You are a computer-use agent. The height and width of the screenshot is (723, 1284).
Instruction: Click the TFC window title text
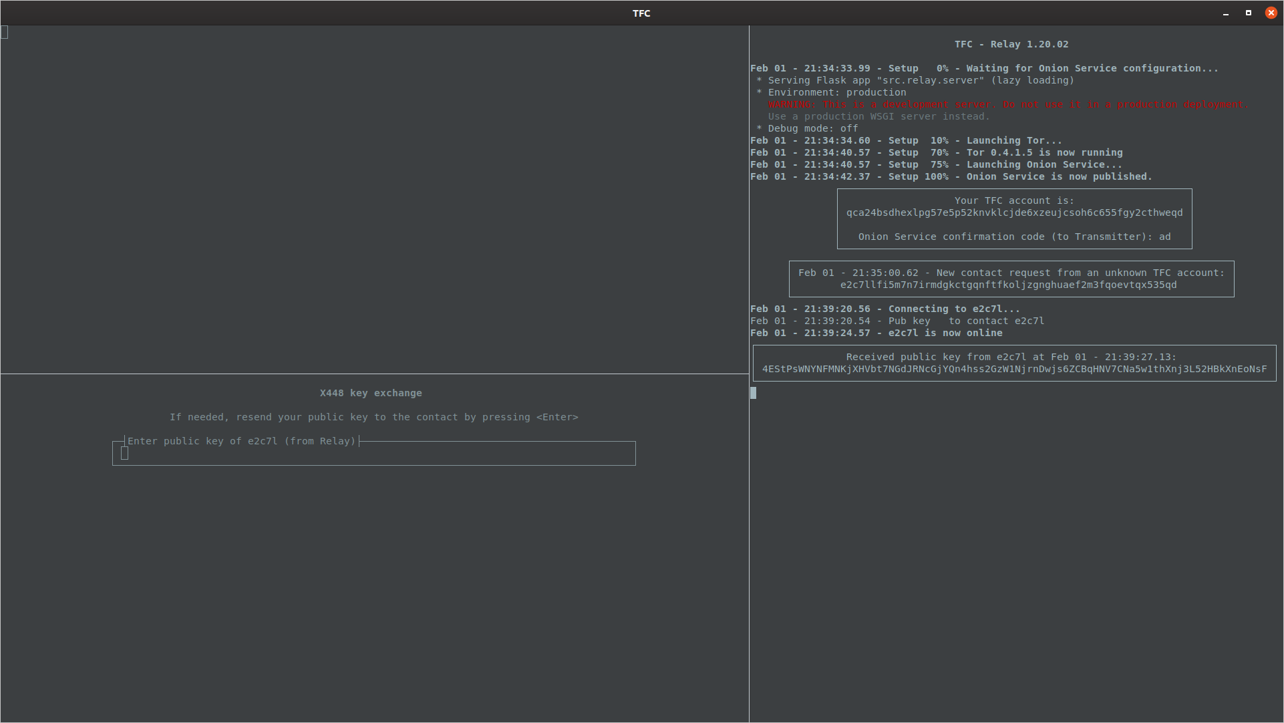[641, 13]
